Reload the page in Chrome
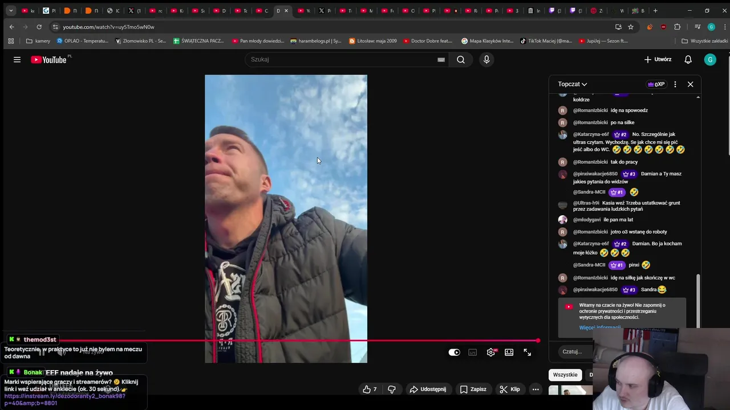The image size is (730, 410). [x=39, y=27]
